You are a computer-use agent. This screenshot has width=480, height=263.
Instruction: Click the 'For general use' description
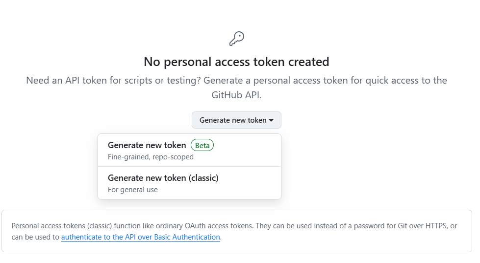[132, 190]
